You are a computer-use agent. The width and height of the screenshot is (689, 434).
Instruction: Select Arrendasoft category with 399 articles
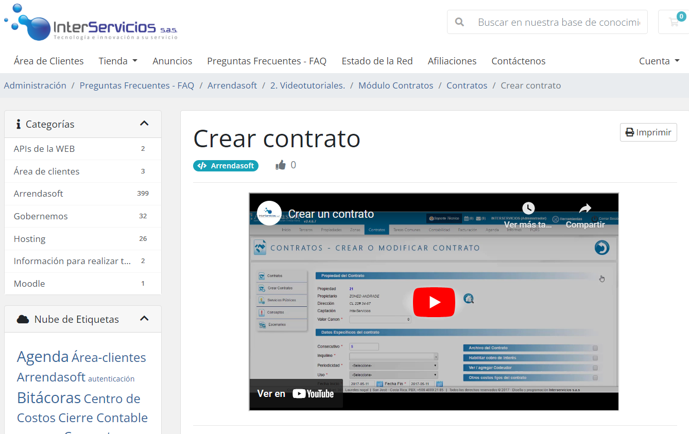tap(83, 194)
